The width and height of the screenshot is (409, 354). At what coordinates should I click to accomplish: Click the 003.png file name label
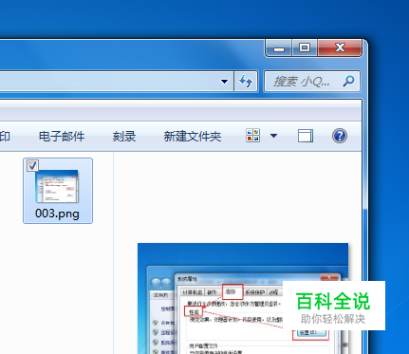point(57,214)
